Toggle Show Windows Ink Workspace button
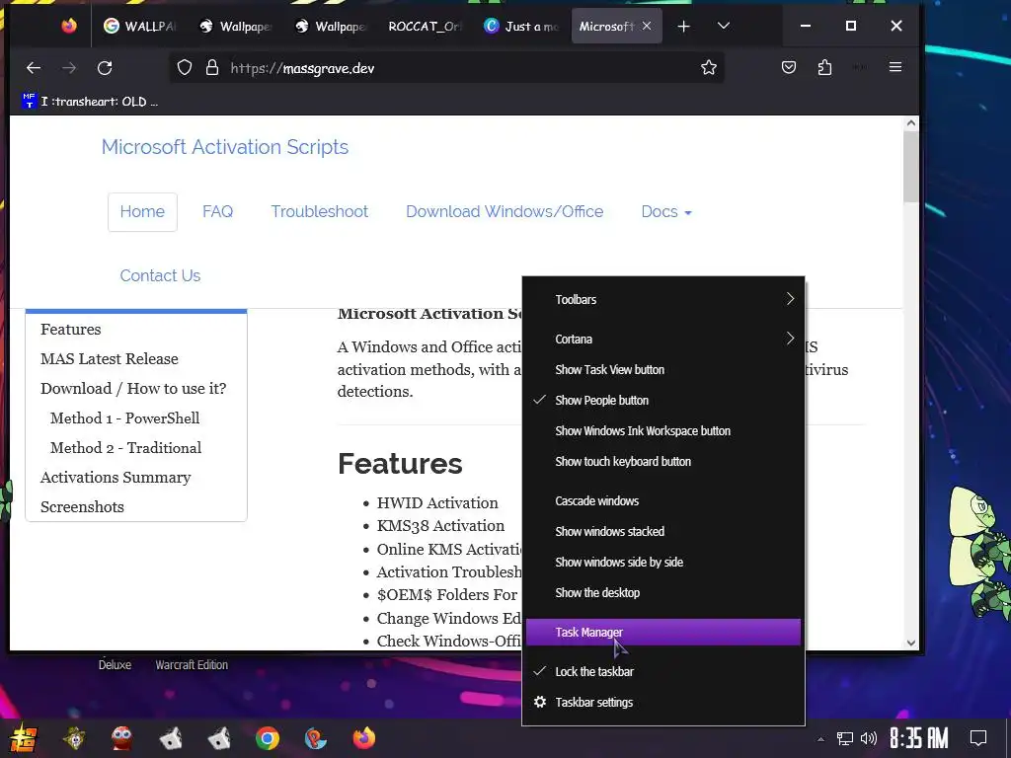The width and height of the screenshot is (1011, 758). tap(662, 431)
